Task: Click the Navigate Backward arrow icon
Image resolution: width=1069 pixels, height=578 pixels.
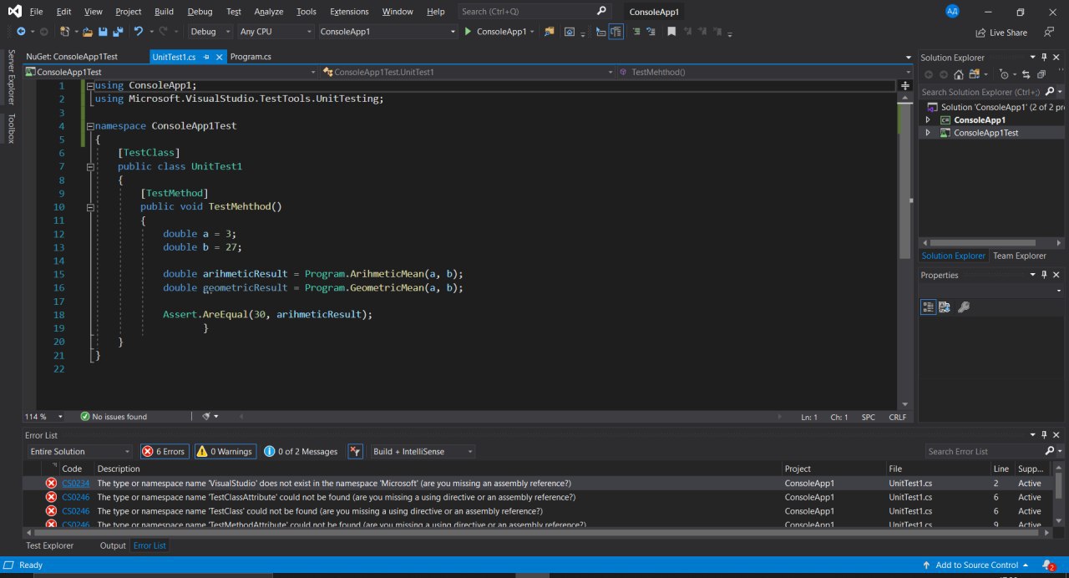Action: pyautogui.click(x=21, y=31)
